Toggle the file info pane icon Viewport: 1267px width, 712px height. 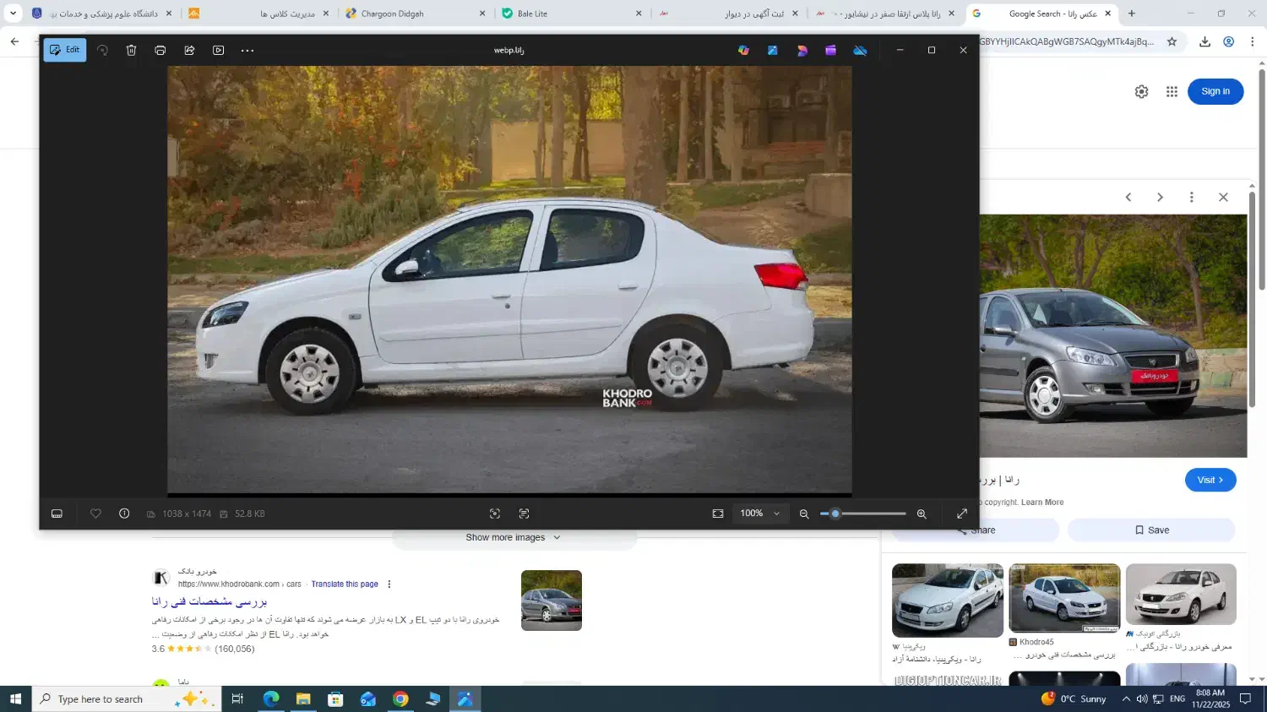point(124,514)
